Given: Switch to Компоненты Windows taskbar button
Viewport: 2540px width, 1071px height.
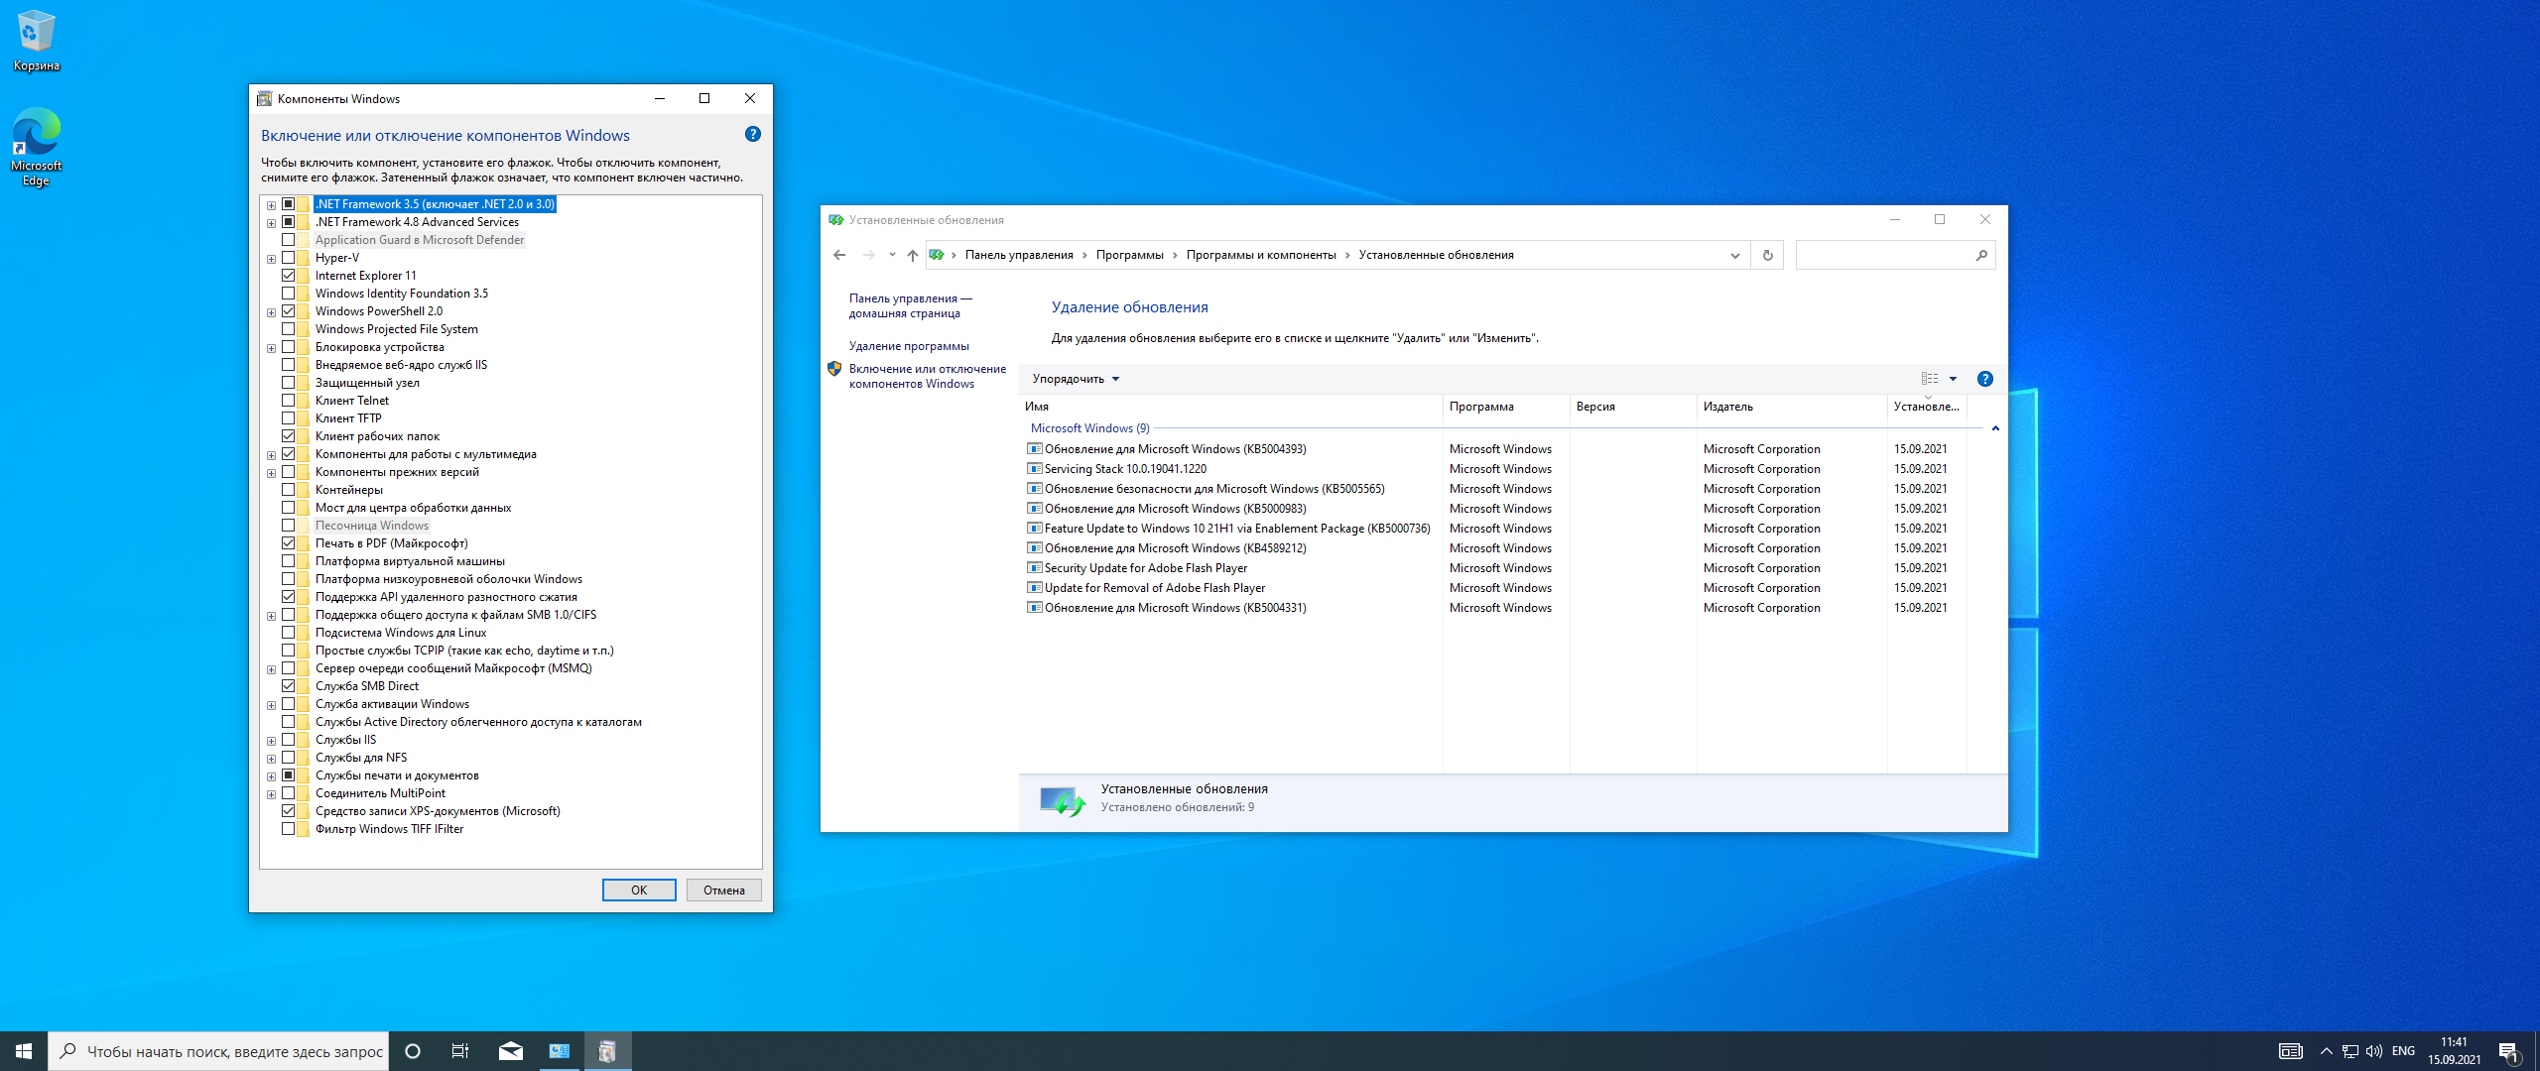Looking at the screenshot, I should [x=607, y=1051].
